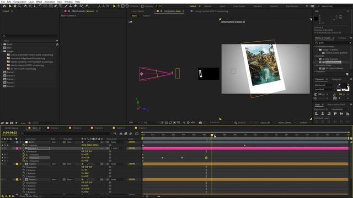
Task: Select Gradient Ramp effect in presets
Action: [x=333, y=62]
